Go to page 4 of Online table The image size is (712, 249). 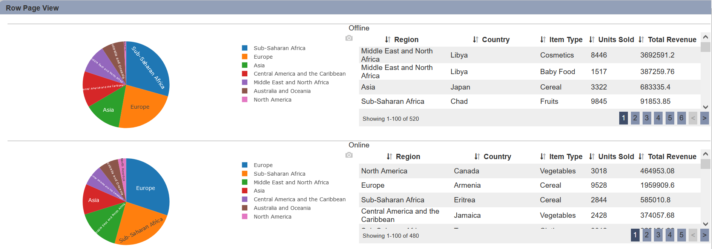click(x=670, y=235)
